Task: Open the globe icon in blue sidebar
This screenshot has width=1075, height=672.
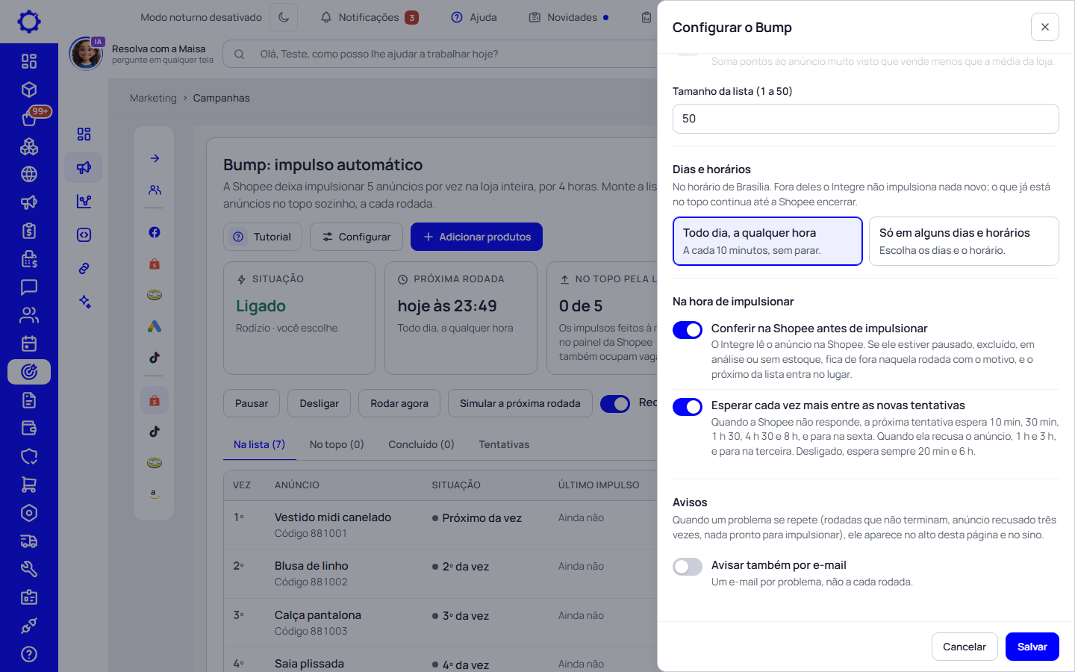Action: point(29,174)
